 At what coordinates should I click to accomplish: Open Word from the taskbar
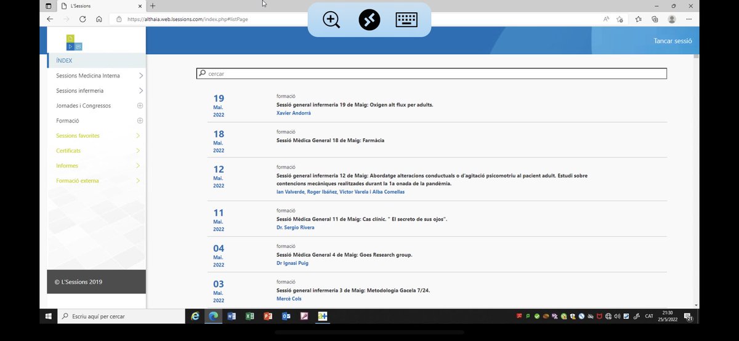232,316
